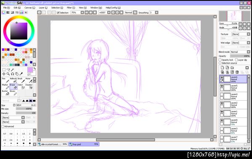Choose the Select pen tool
Screen dimensions: 252x159
pyautogui.click(x=21, y=86)
